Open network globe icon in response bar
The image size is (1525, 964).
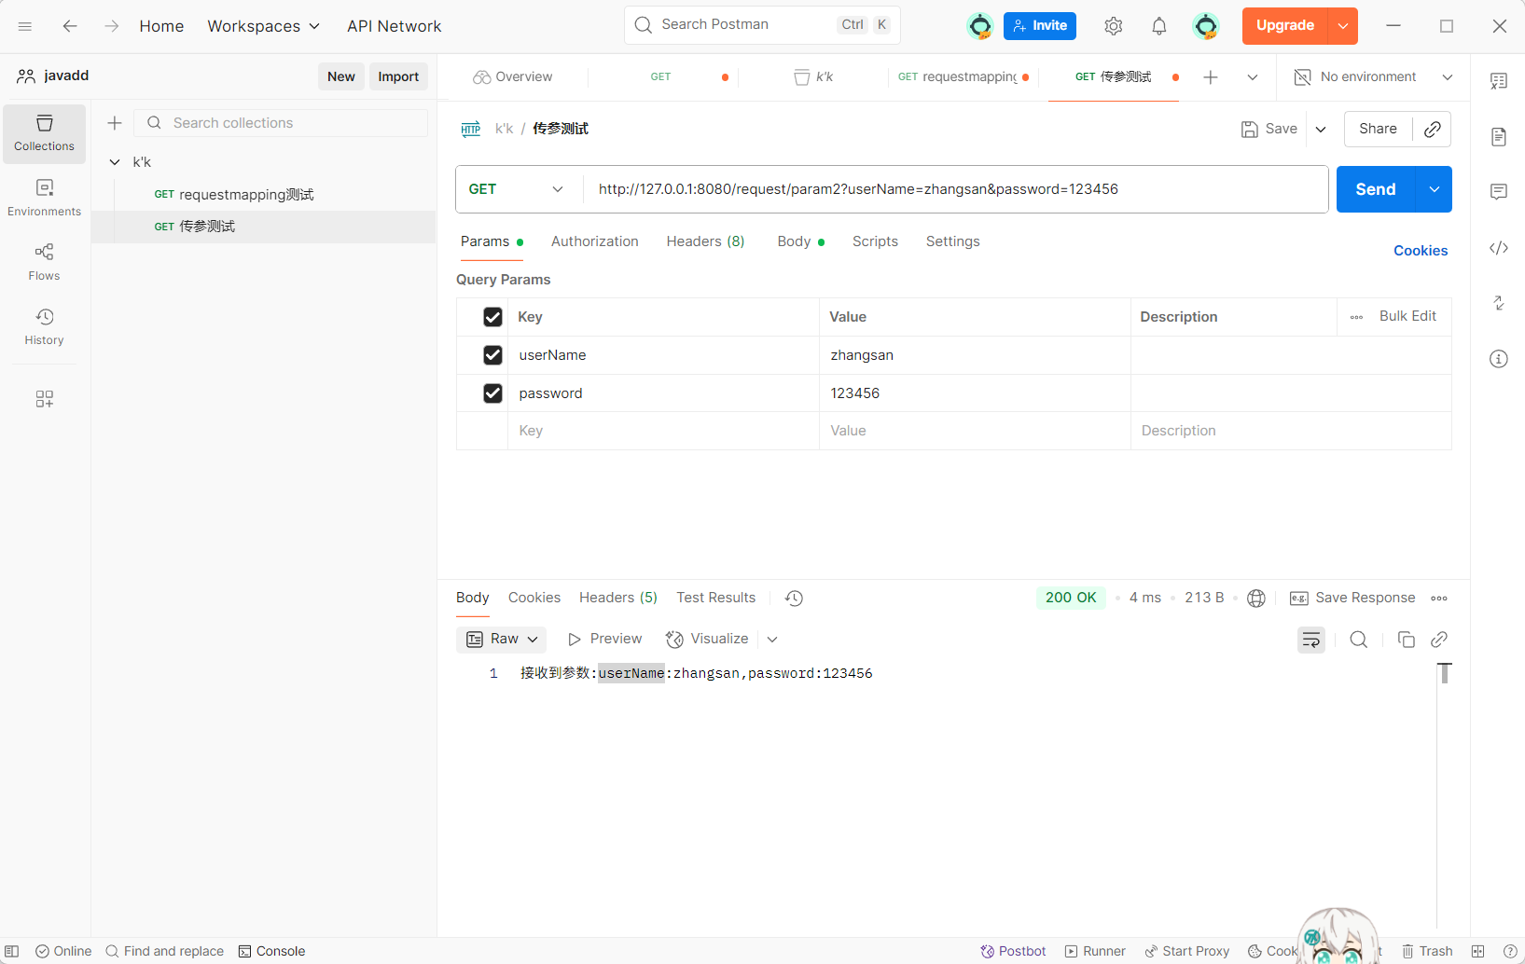coord(1256,599)
